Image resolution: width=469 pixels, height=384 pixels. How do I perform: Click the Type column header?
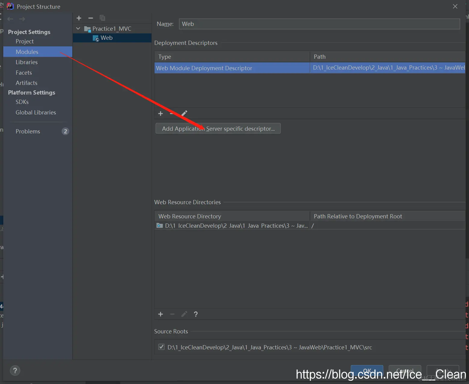232,57
